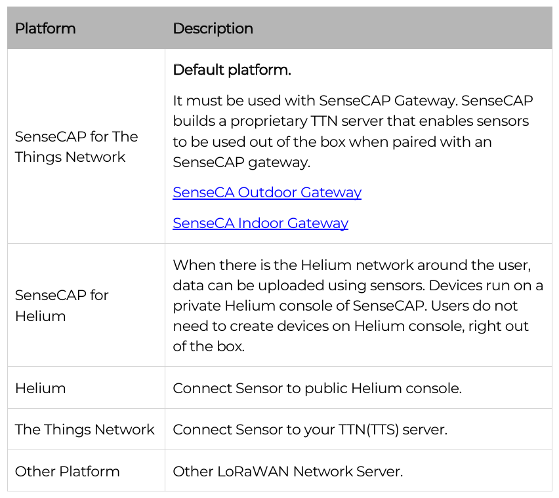The image size is (559, 498).
Task: Click Connect Sensor to your TTN(TTS) server text
Action: click(x=310, y=430)
